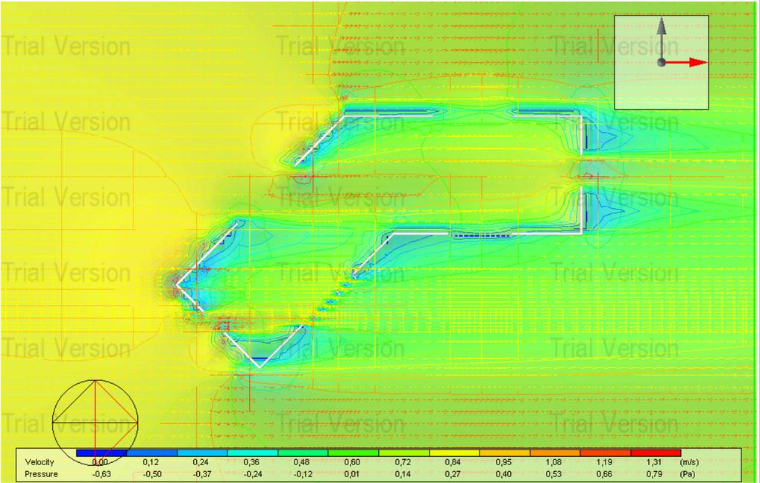Click pressure value -0,24
This screenshot has height=483, width=760.
[x=252, y=474]
